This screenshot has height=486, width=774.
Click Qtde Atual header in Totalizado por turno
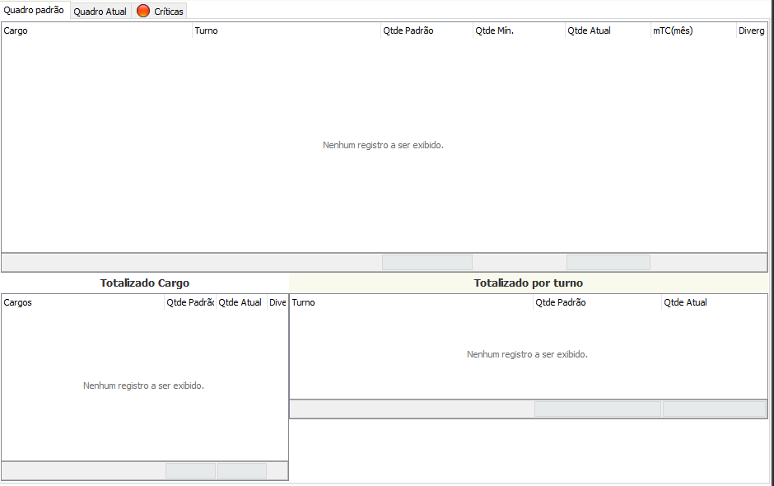(714, 302)
